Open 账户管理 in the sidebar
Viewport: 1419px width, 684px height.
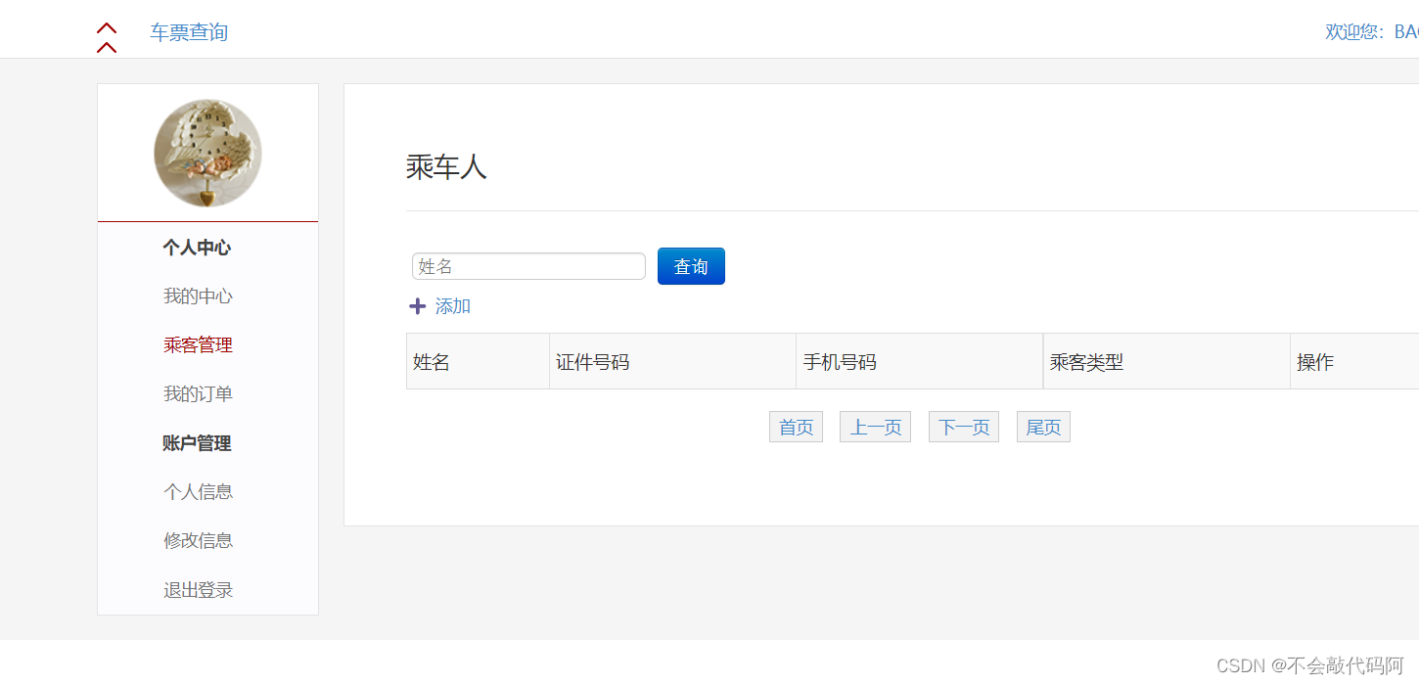point(199,443)
